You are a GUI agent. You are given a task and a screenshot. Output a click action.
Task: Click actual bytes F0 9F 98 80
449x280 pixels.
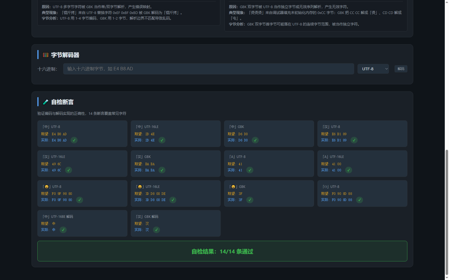pyautogui.click(x=62, y=200)
